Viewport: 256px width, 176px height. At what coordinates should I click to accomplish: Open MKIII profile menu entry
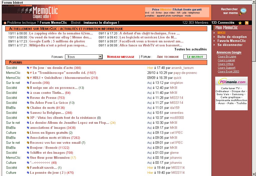(221, 33)
